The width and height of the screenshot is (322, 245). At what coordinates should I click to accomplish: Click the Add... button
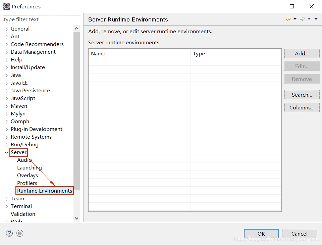click(302, 53)
